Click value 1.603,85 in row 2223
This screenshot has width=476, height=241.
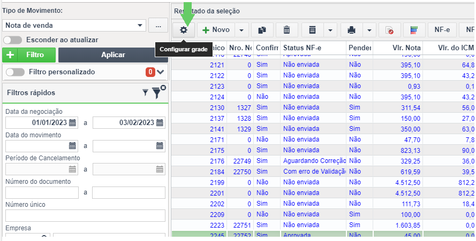(407, 226)
